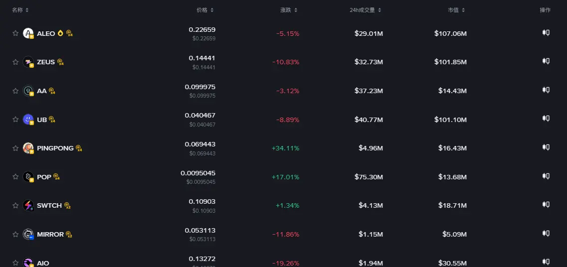Toggle the favorite star for ZEUS
Image resolution: width=567 pixels, height=267 pixels.
(x=15, y=62)
